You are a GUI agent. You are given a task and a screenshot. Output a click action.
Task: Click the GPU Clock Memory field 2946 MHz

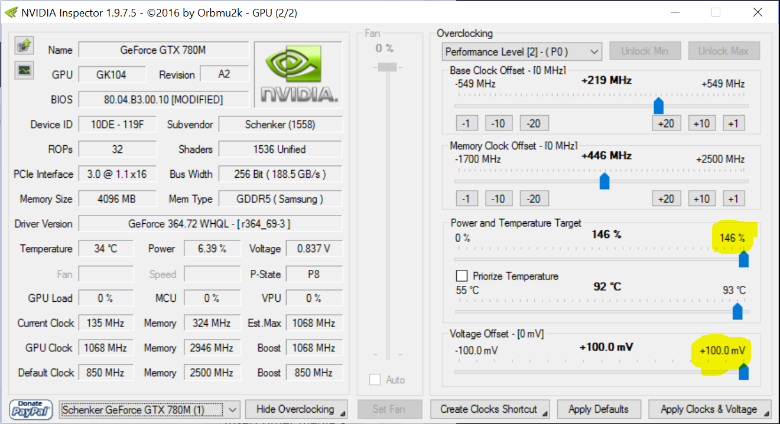tap(212, 348)
